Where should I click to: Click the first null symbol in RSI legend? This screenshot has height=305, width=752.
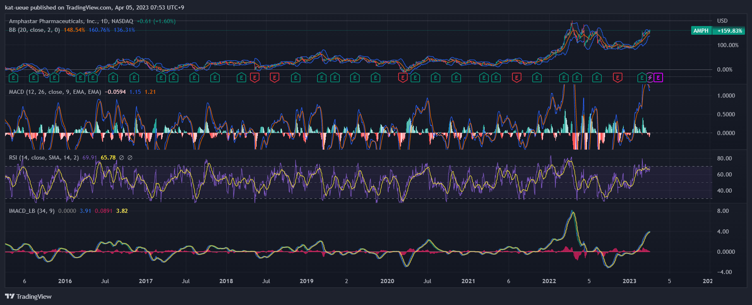tap(121, 157)
